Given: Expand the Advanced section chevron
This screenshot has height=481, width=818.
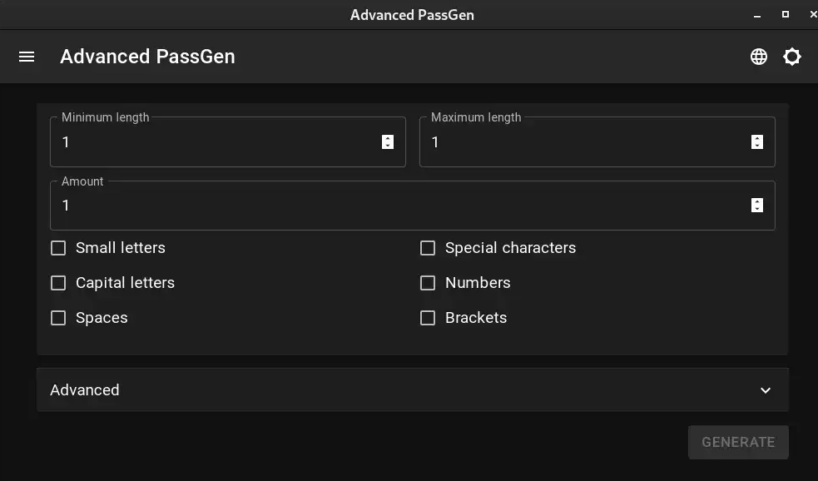Looking at the screenshot, I should 766,390.
